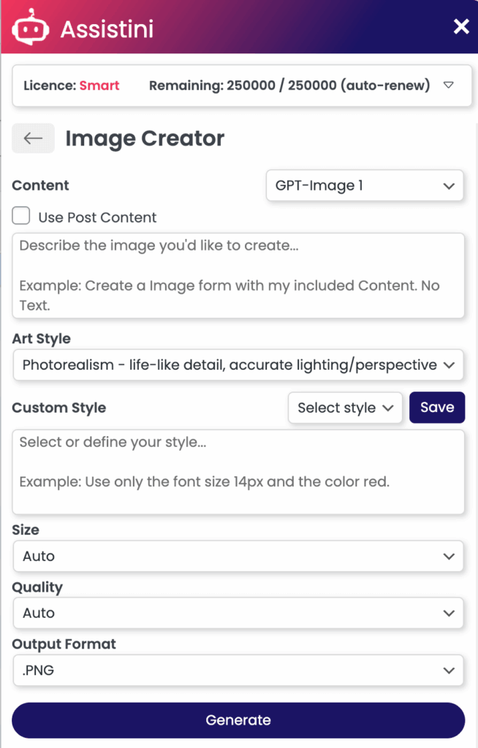Expand the licence details disclosure arrow
This screenshot has width=478, height=748.
pyautogui.click(x=448, y=85)
